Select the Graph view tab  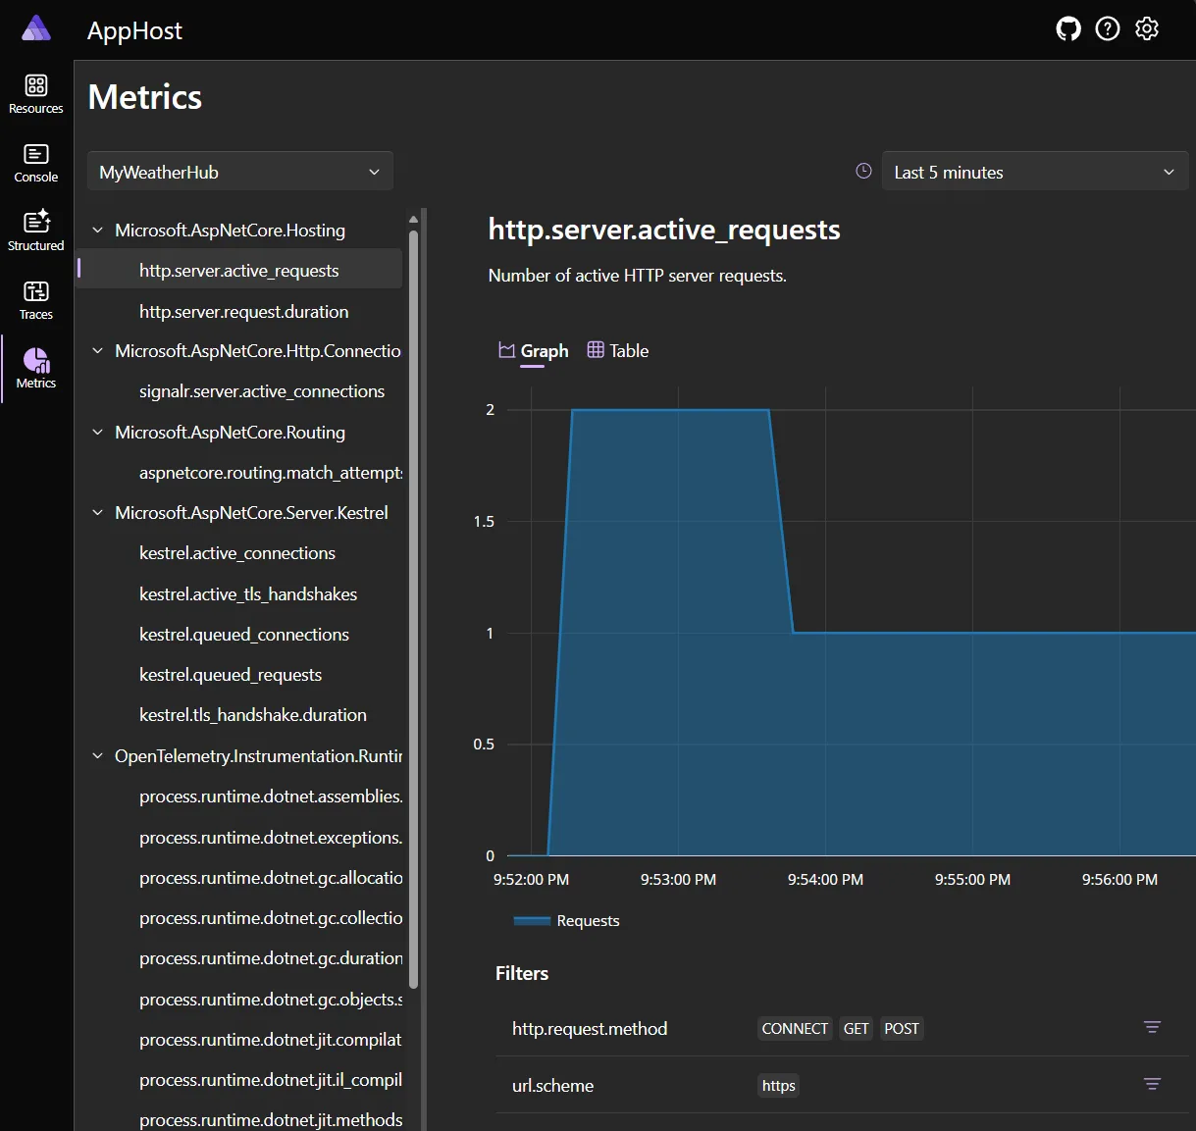pos(532,350)
